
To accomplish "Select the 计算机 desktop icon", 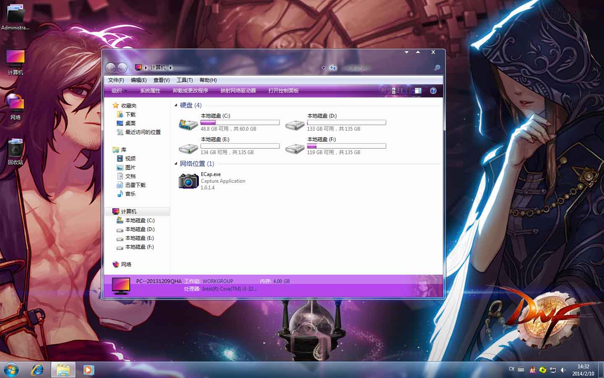I will tap(16, 62).
